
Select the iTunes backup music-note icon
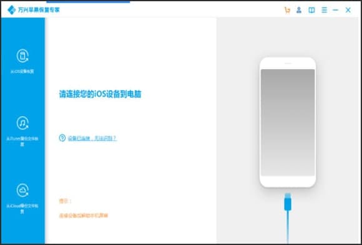(x=22, y=123)
